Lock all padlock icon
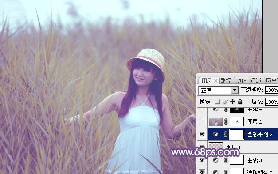 click(240, 102)
